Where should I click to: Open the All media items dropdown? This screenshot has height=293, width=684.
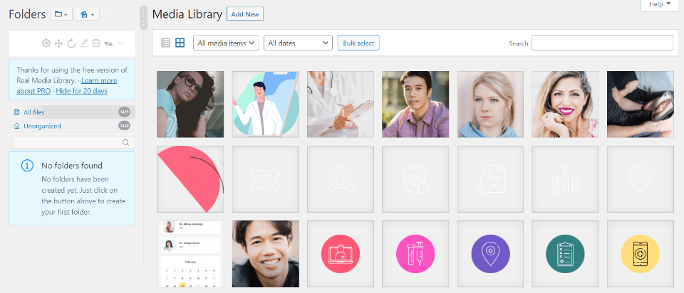click(226, 43)
